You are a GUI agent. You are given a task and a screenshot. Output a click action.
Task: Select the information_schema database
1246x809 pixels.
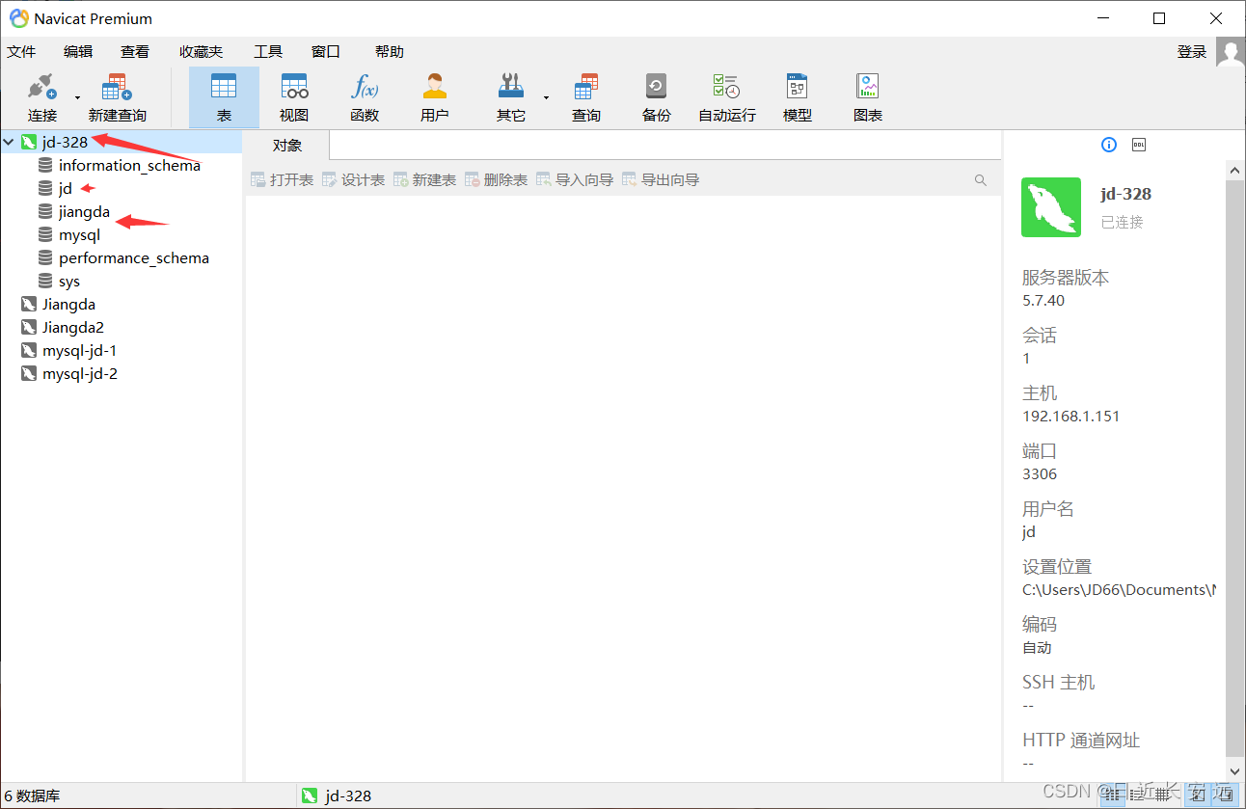click(129, 166)
